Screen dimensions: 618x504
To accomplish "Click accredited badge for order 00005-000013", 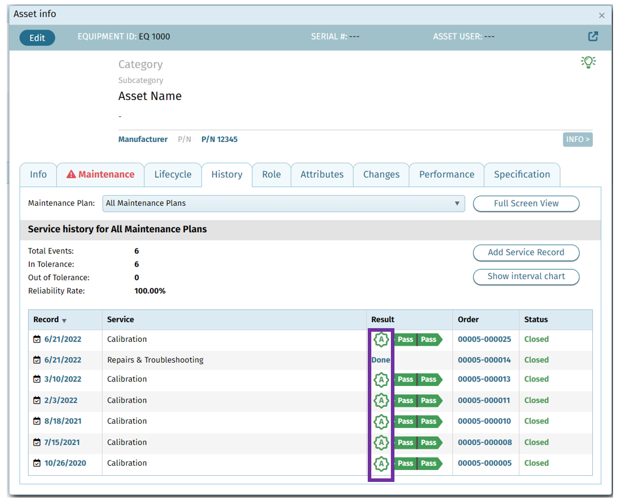I will pyautogui.click(x=381, y=379).
